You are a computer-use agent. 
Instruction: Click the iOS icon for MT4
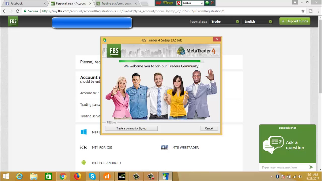pyautogui.click(x=84, y=148)
